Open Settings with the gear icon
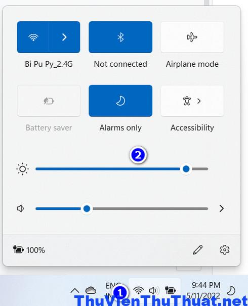The width and height of the screenshot is (248, 306). coord(225,250)
